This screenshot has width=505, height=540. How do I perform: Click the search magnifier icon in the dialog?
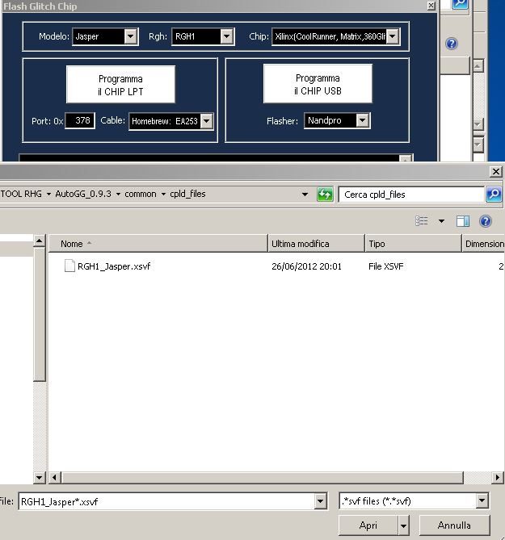point(494,195)
